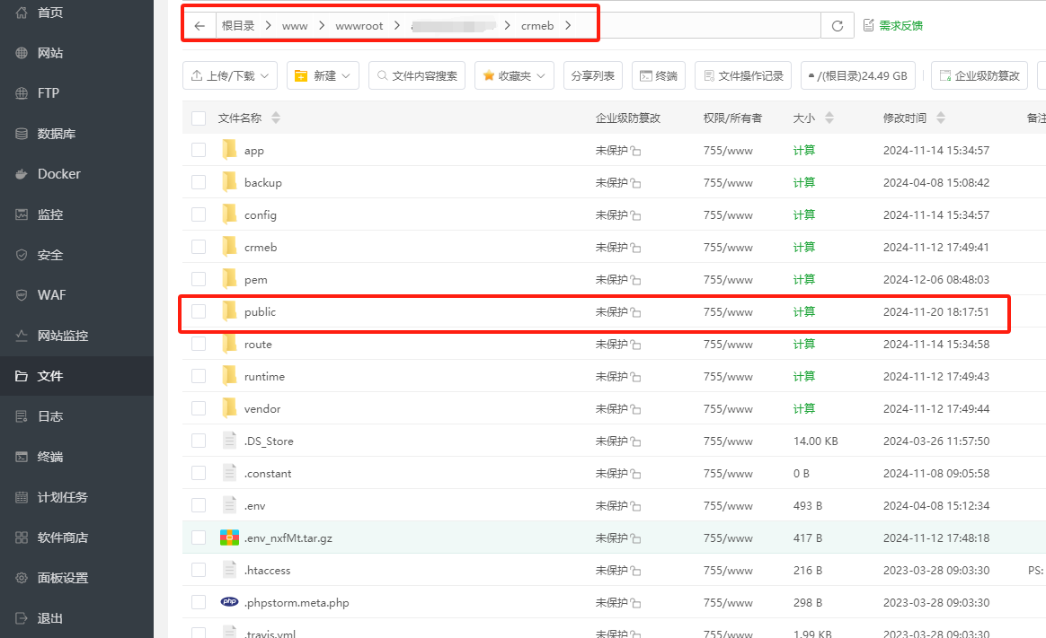
Task: Click wwwroot in the breadcrumb path
Action: click(x=359, y=26)
